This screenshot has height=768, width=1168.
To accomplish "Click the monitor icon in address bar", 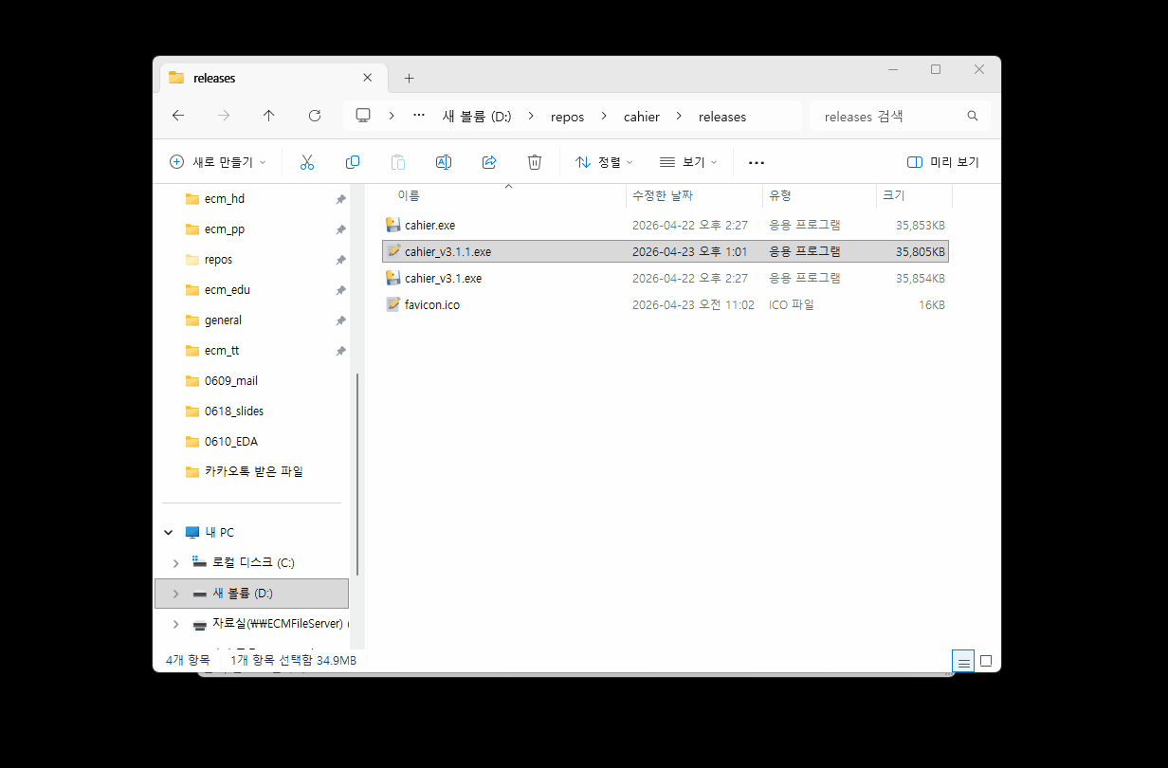I will [x=363, y=116].
